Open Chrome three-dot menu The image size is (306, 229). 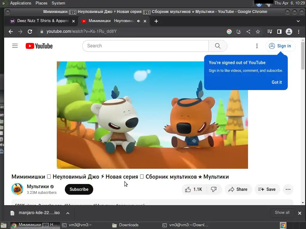[299, 32]
